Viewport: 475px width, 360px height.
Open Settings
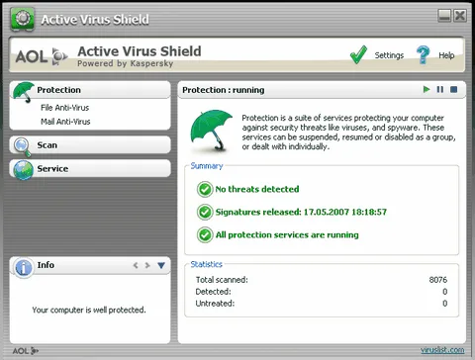(389, 55)
